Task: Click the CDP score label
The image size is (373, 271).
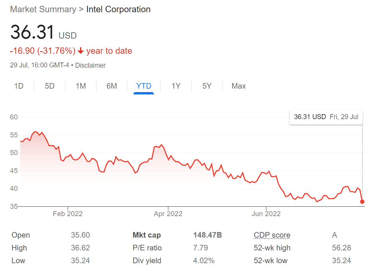Action: click(272, 235)
